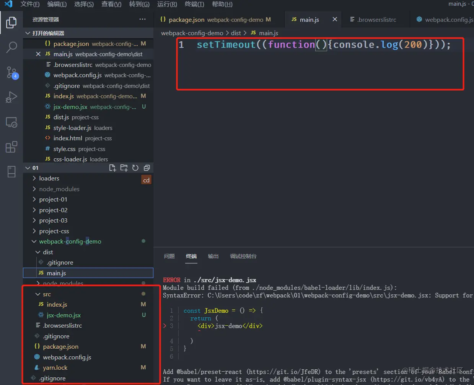Open index.js from open editors list
Screen dimensions: 474x385
point(88,96)
